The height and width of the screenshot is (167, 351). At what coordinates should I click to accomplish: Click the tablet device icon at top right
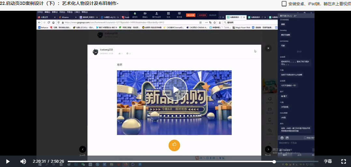click(x=284, y=4)
